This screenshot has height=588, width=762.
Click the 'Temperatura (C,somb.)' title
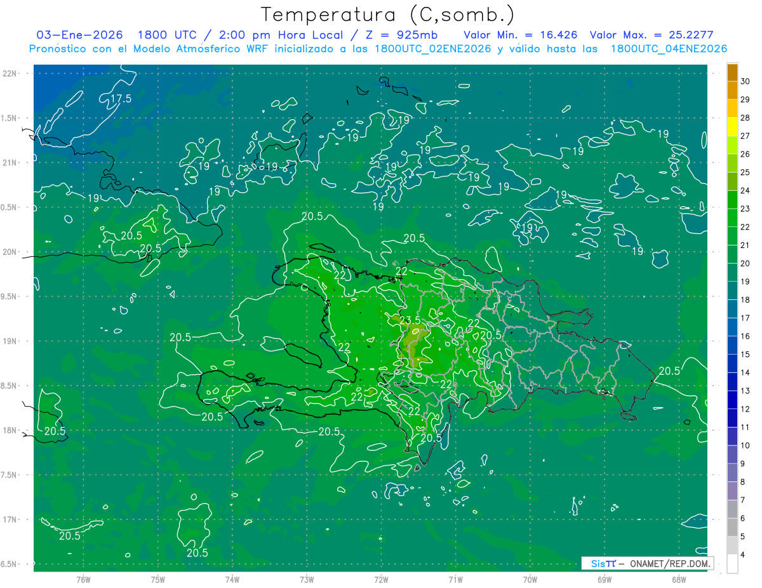(x=388, y=15)
